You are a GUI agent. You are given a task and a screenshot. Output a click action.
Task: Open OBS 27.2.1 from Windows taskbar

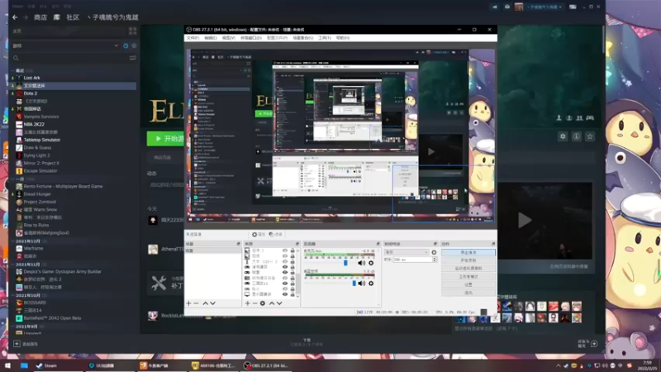coord(267,365)
